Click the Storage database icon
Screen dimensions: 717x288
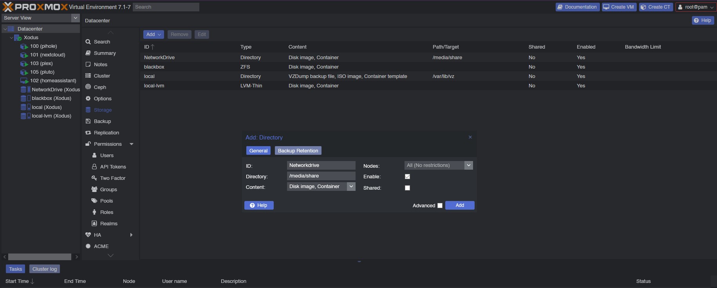88,110
